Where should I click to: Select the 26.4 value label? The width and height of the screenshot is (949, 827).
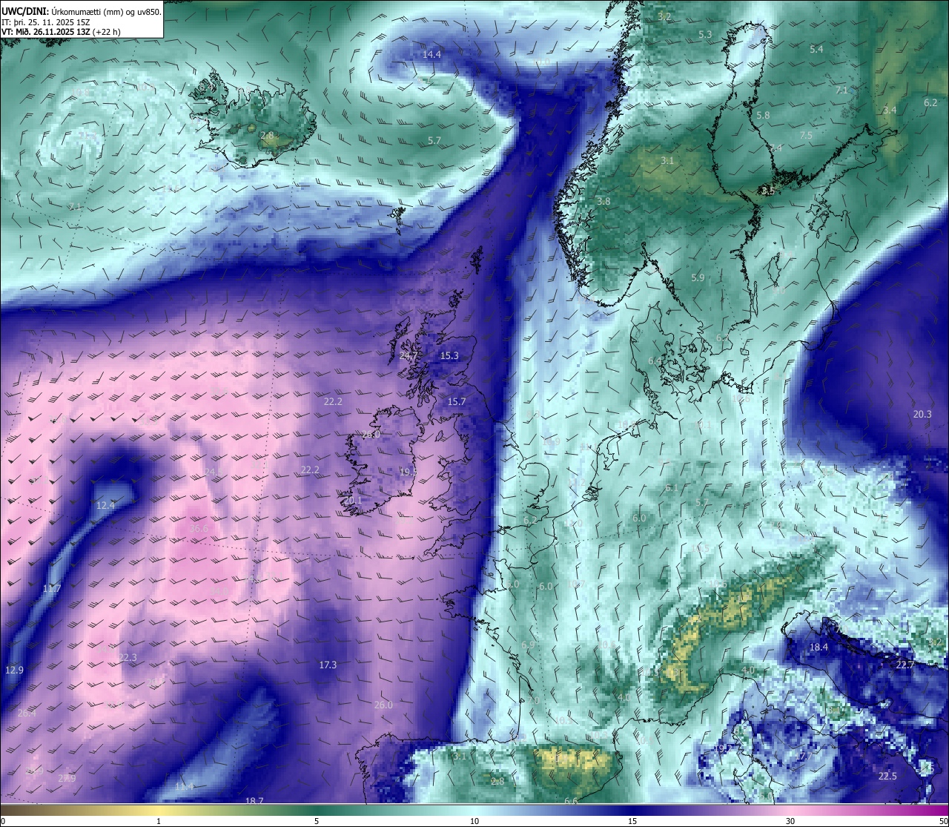click(27, 714)
